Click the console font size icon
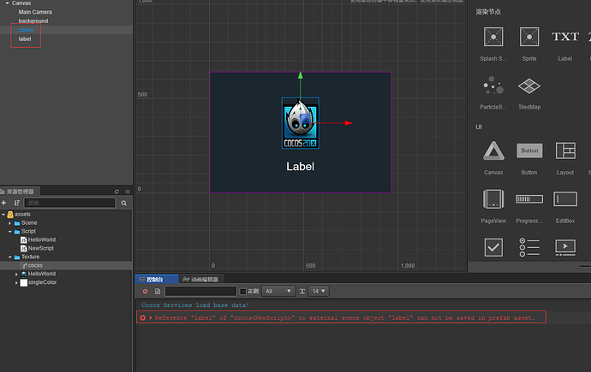Image resolution: width=591 pixels, height=372 pixels. coord(301,291)
